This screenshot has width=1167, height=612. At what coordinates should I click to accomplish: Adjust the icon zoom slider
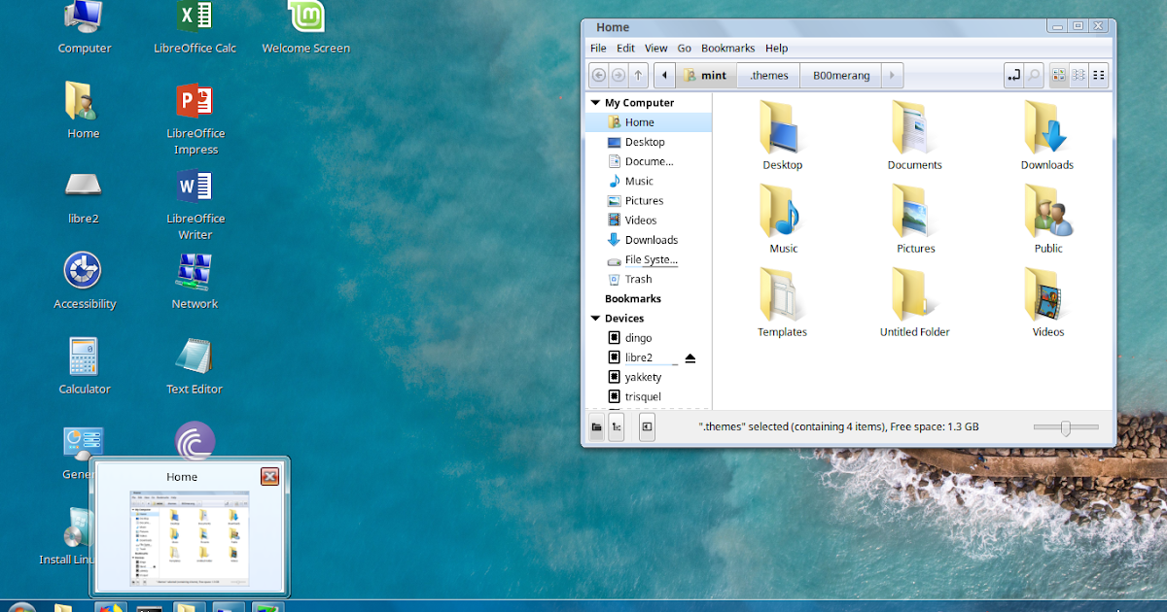(1065, 426)
